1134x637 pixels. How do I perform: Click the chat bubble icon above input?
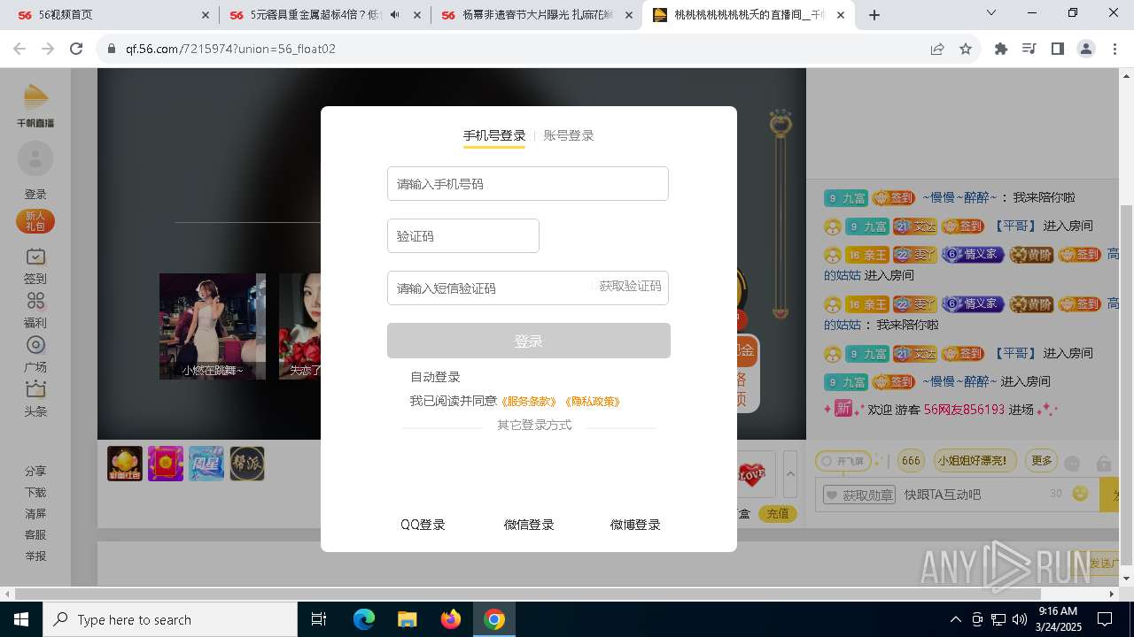click(1072, 463)
